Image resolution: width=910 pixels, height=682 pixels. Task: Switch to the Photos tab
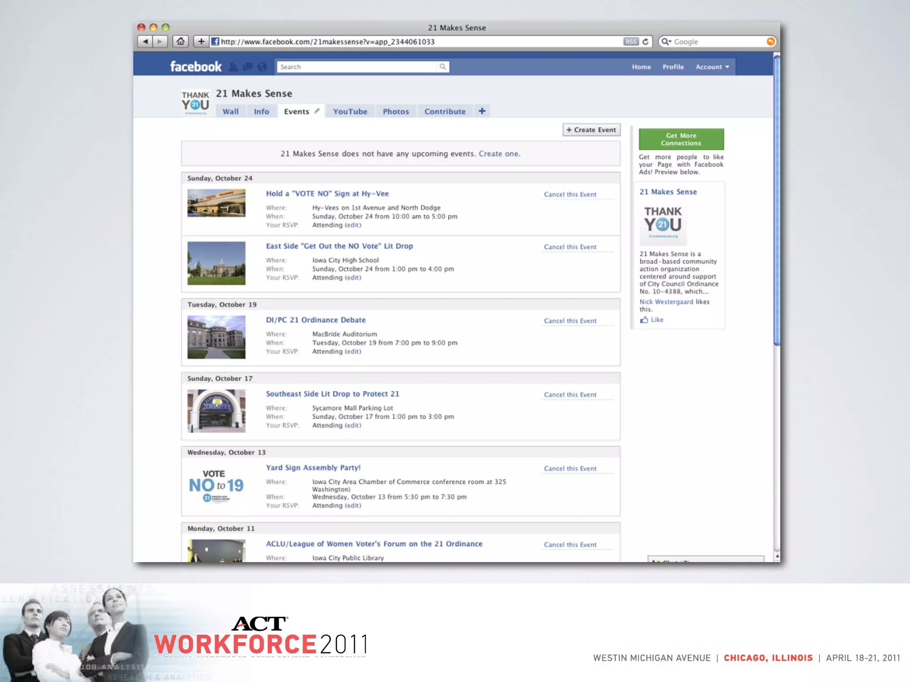pyautogui.click(x=396, y=111)
